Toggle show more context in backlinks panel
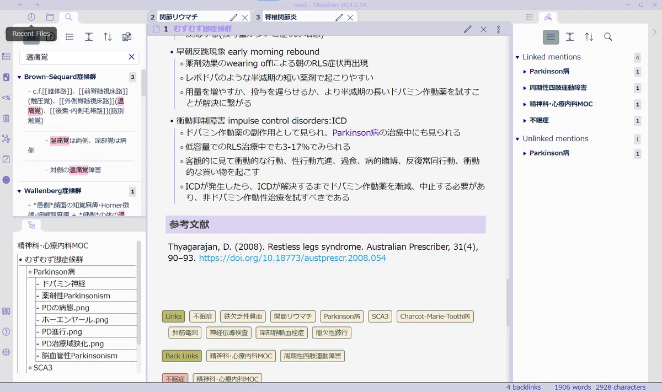 coord(570,37)
